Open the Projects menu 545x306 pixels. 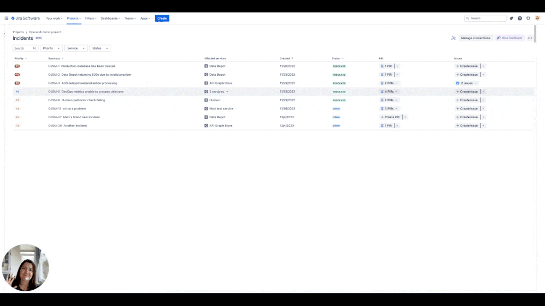click(74, 19)
